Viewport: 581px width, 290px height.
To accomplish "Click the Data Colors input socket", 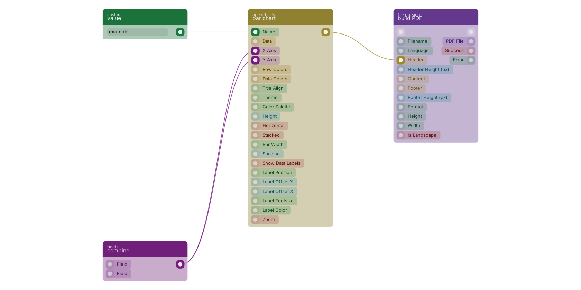I will click(x=256, y=79).
